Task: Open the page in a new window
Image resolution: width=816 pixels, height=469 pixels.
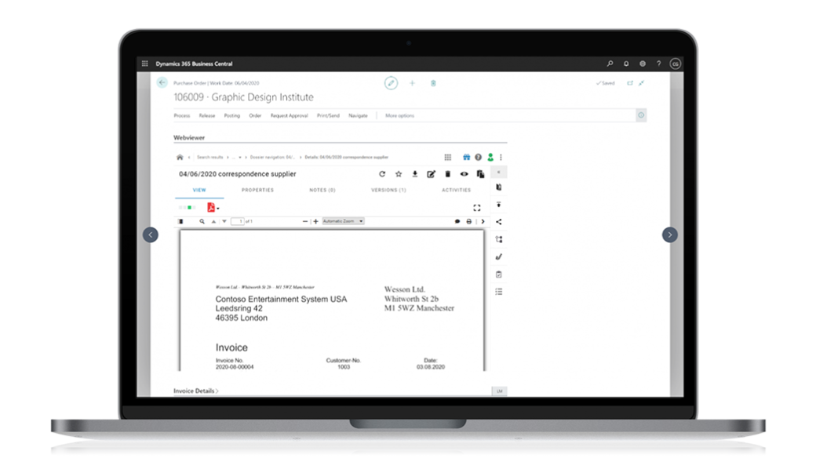Action: [x=630, y=83]
